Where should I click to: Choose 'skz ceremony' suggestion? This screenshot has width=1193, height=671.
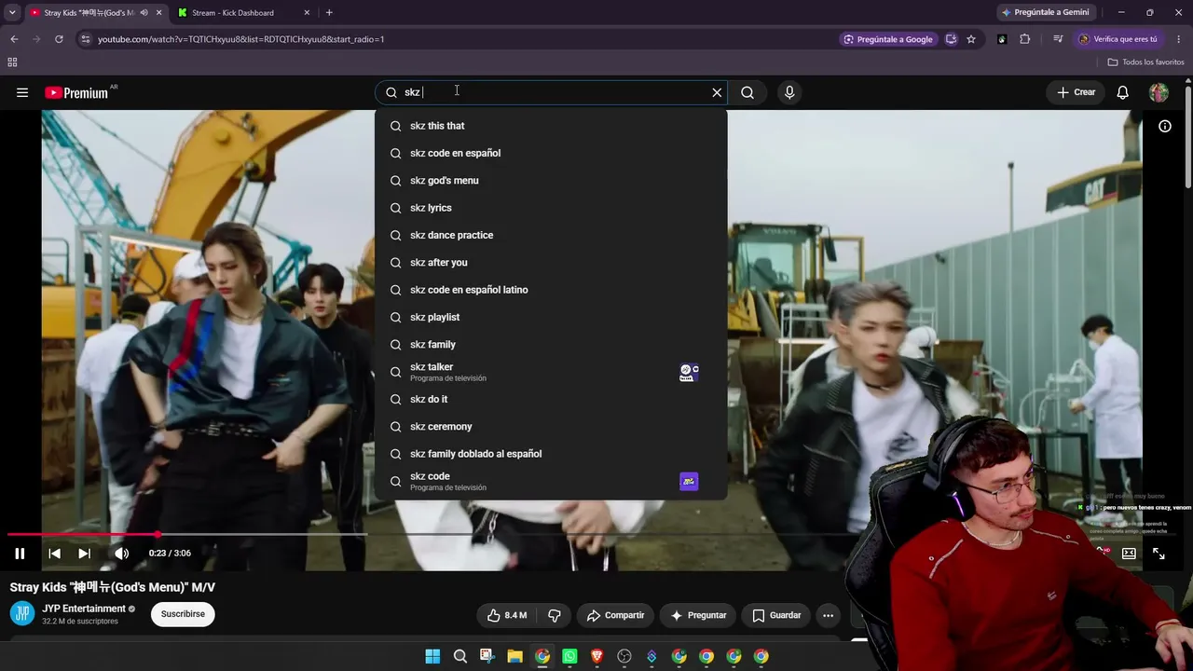point(551,427)
